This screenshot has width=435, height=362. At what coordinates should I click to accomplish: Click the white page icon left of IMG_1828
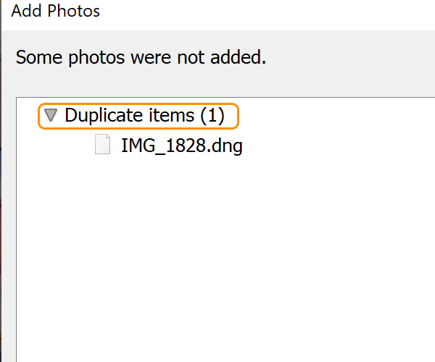click(x=104, y=146)
